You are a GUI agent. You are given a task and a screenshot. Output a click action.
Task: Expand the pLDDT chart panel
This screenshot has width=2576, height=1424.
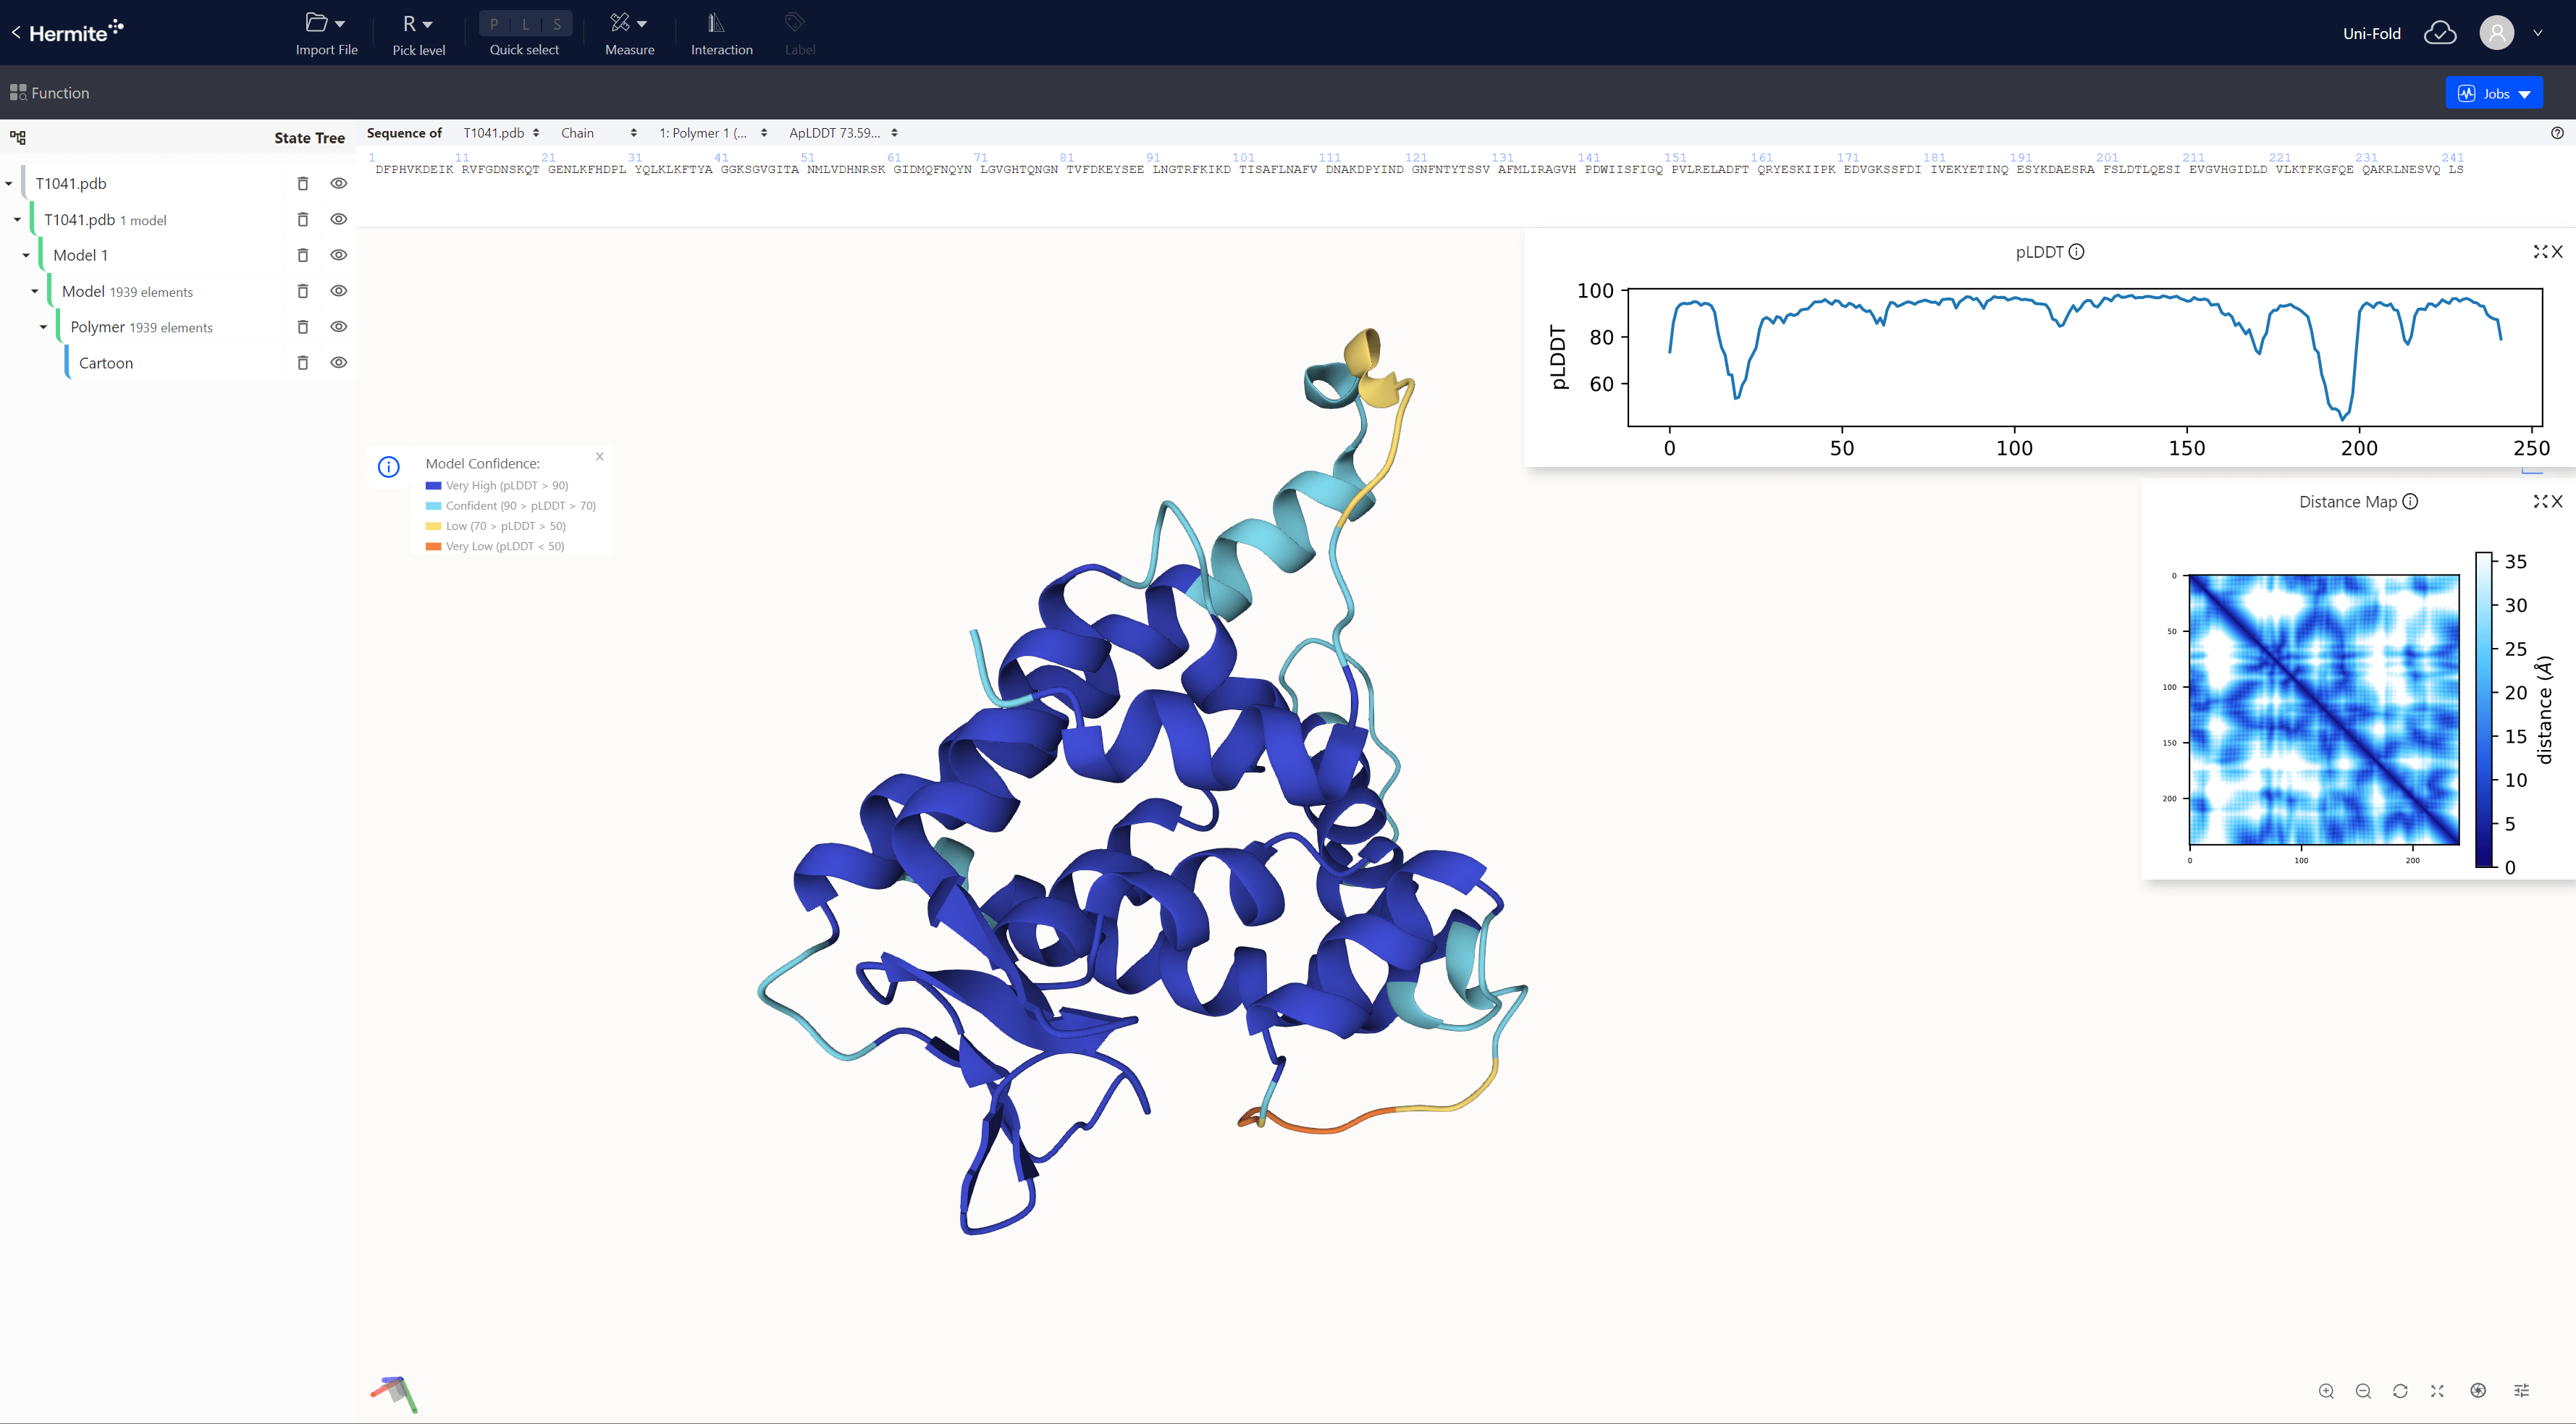[x=2539, y=252]
